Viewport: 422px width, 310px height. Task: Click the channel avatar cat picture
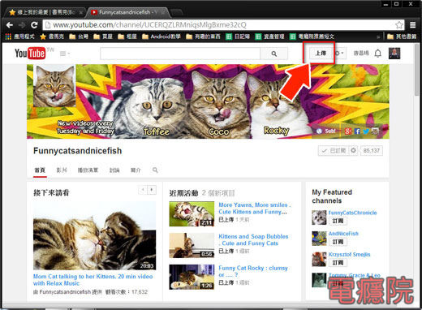pos(54,86)
